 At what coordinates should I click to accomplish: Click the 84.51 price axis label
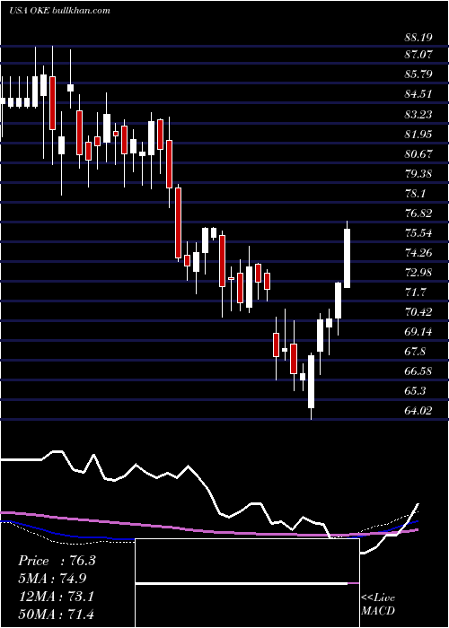point(418,94)
